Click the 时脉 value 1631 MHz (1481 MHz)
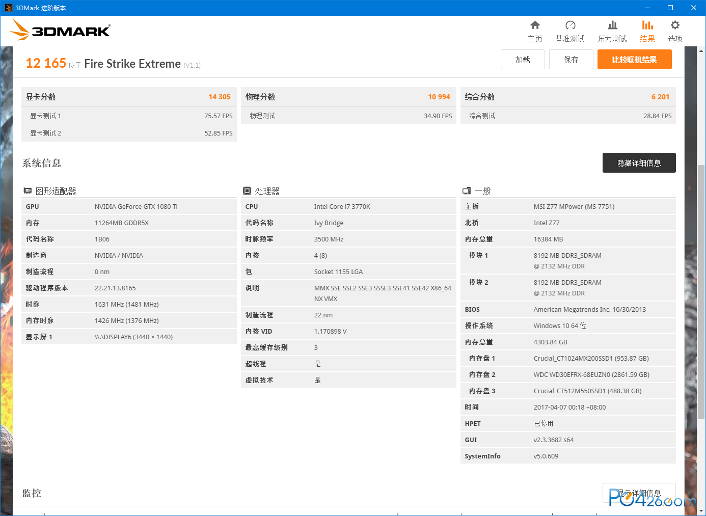This screenshot has width=706, height=516. [x=127, y=304]
